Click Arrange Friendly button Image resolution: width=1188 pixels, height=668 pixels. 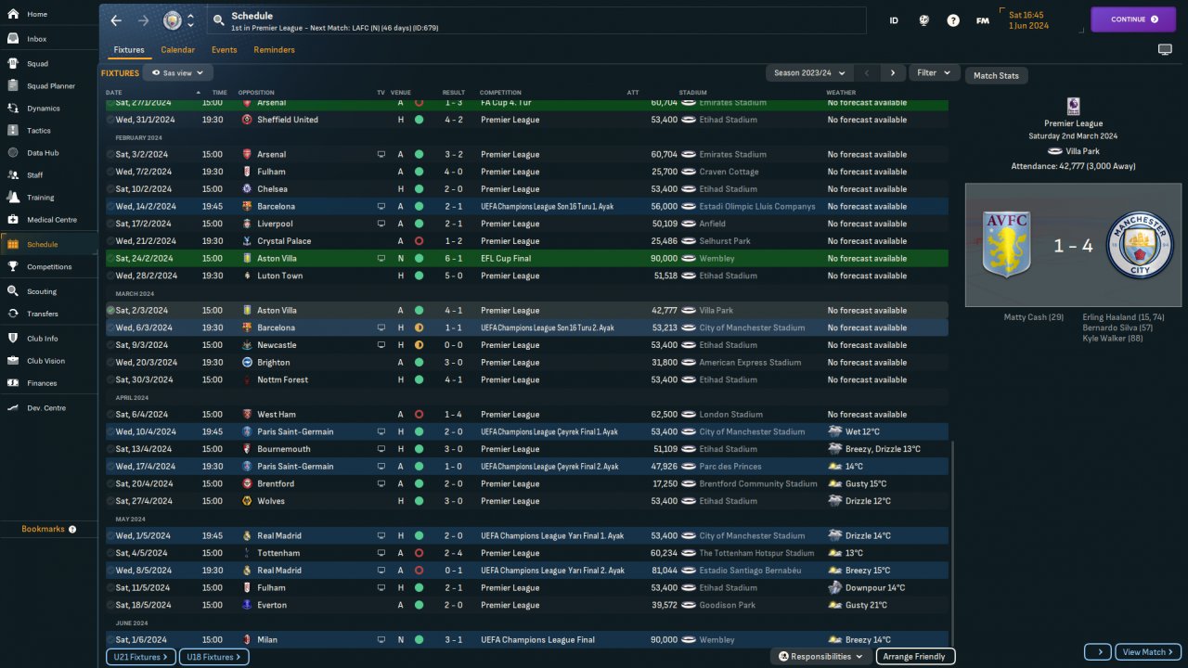coord(914,657)
